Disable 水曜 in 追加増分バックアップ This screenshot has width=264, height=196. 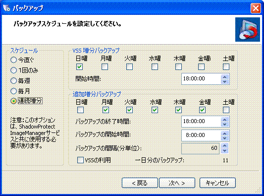[155, 110]
